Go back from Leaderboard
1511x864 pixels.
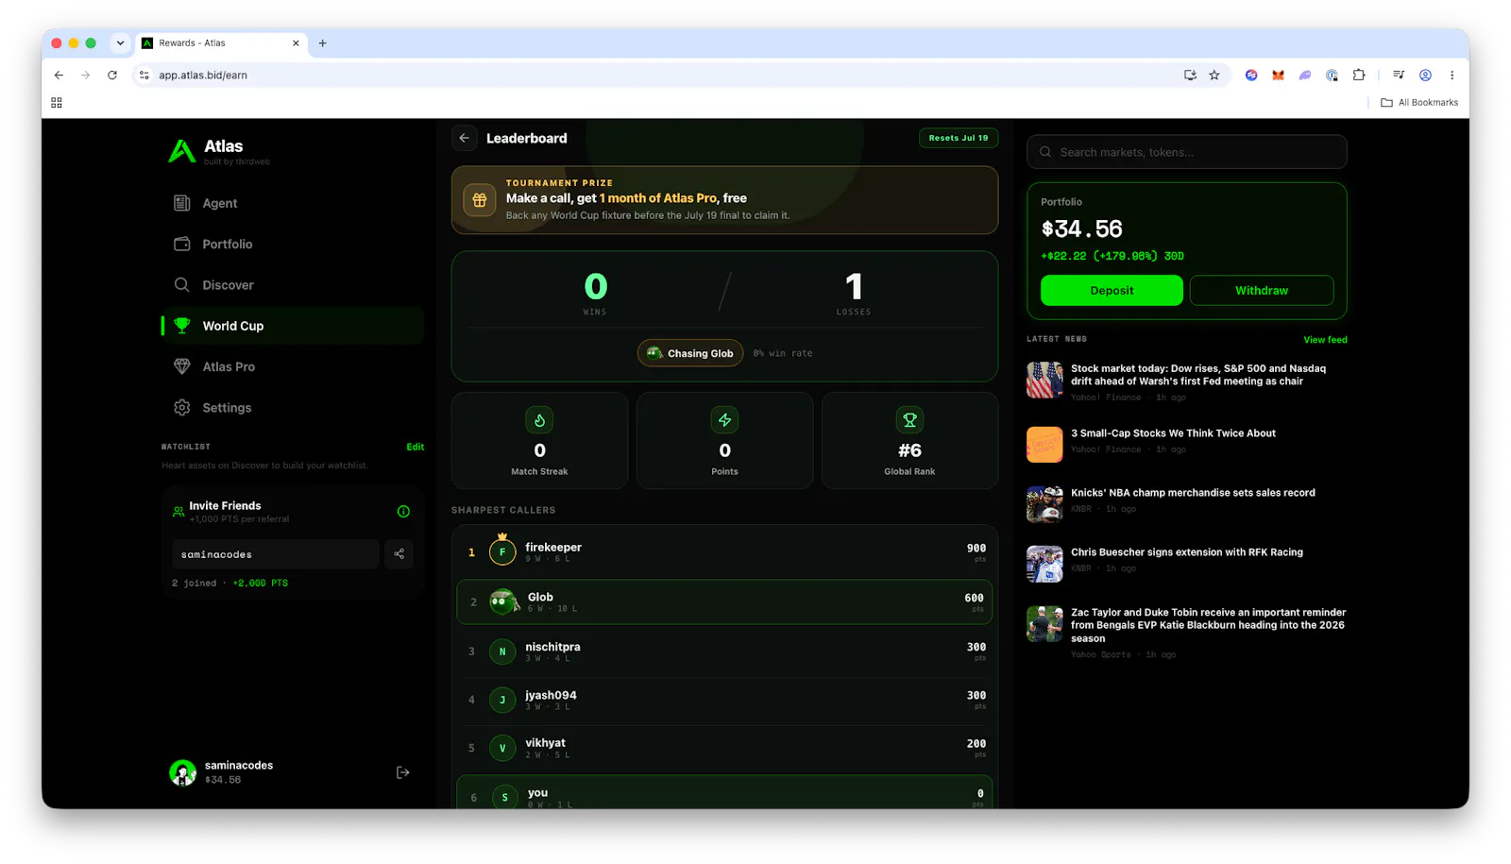(x=464, y=138)
